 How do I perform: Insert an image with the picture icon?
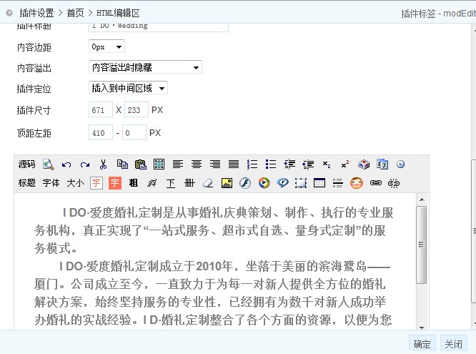point(227,183)
